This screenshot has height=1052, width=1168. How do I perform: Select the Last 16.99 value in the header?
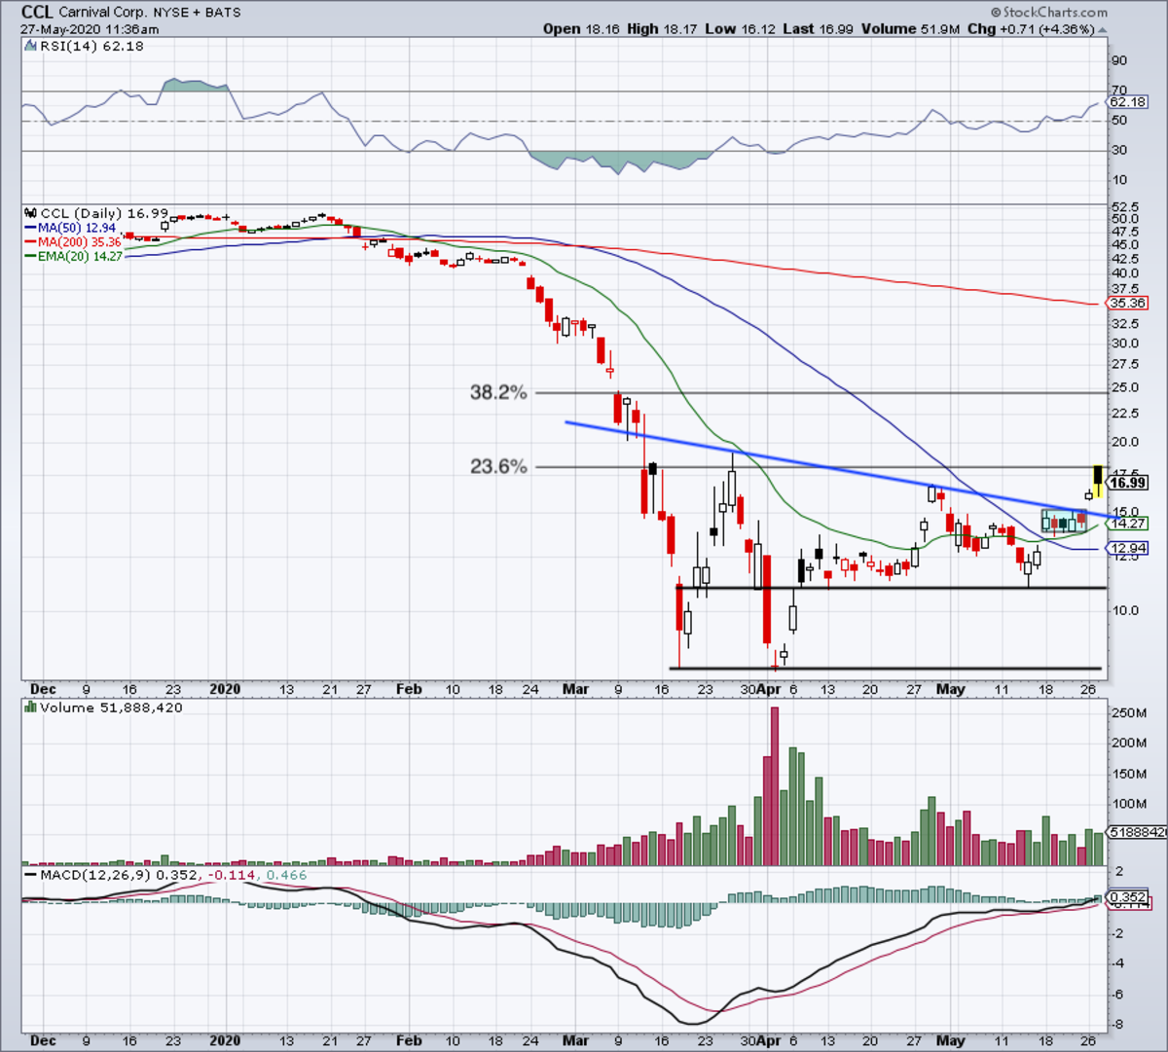818,29
